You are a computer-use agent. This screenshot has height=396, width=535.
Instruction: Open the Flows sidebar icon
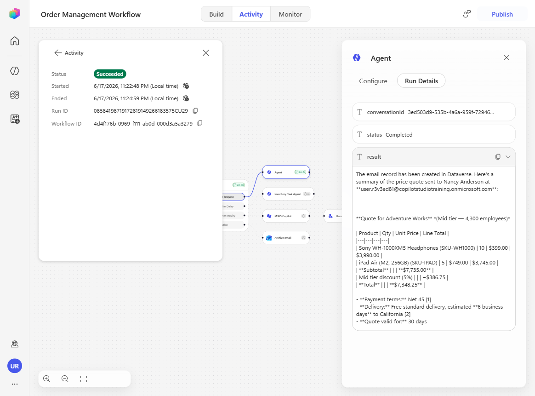(x=15, y=95)
